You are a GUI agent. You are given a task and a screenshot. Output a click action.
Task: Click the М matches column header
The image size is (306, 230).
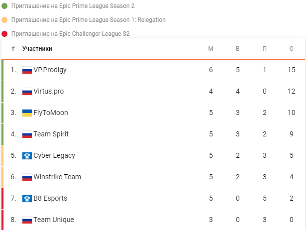coord(211,49)
